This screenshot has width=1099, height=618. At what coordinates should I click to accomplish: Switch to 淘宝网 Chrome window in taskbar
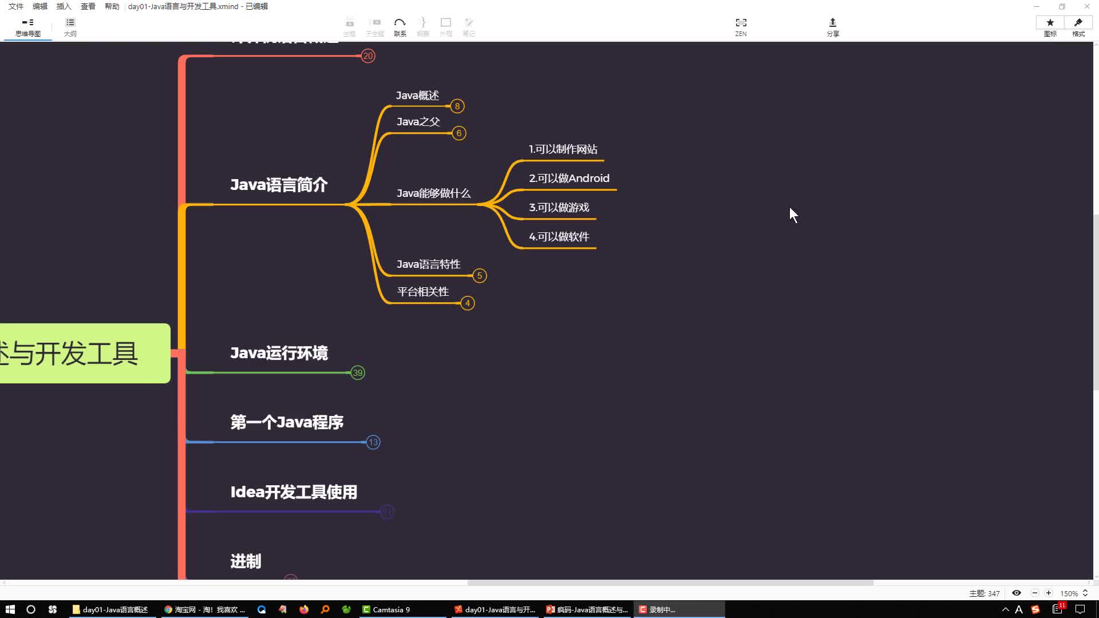point(204,609)
